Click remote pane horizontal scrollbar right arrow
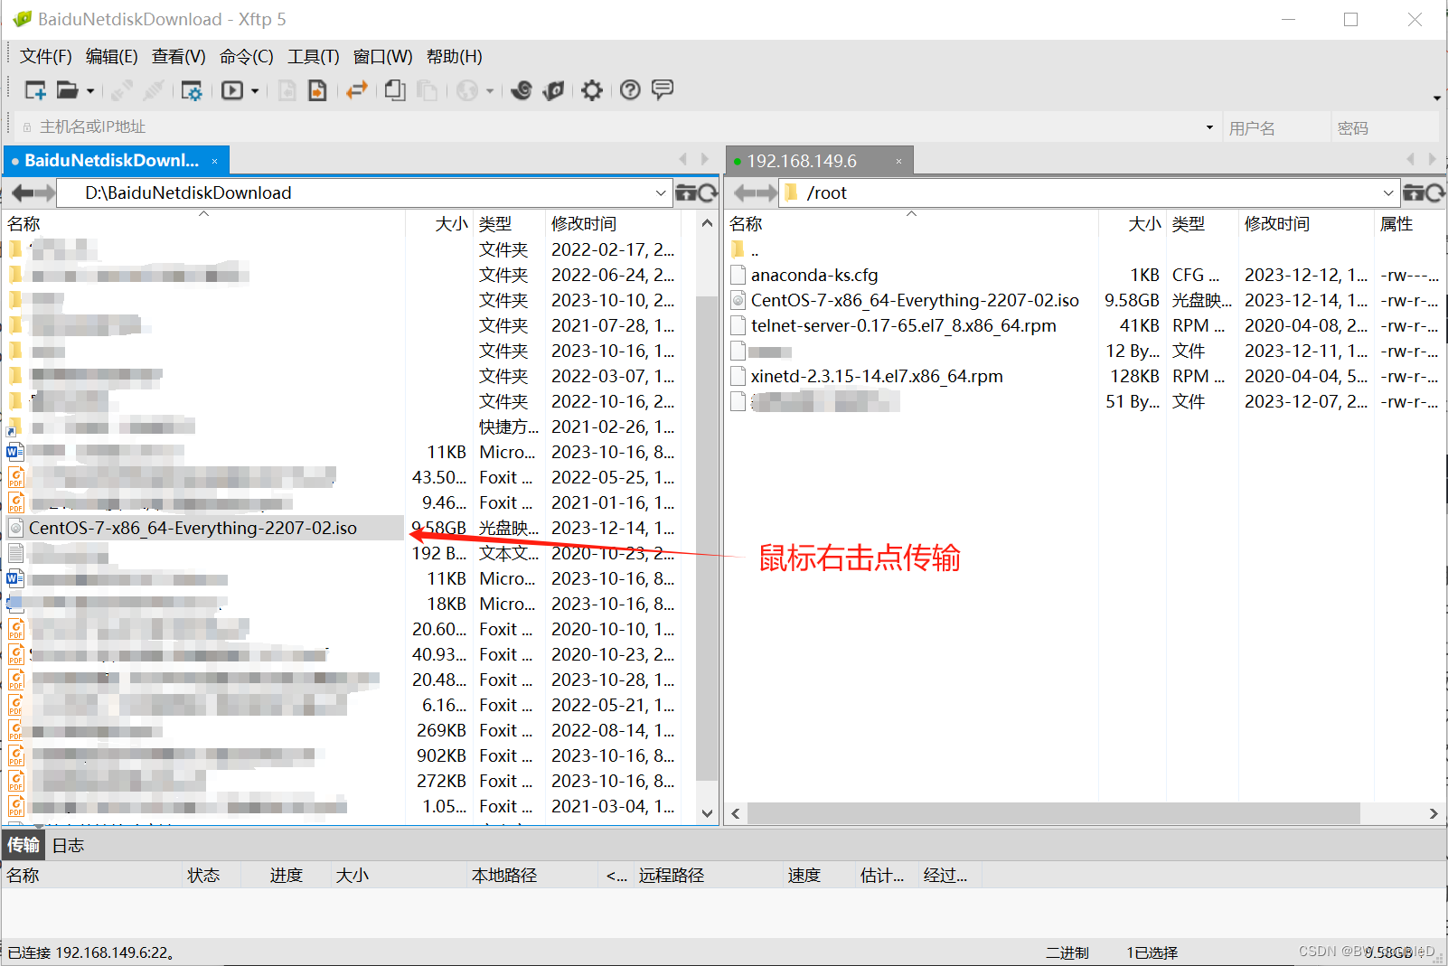Screen dimensions: 1448x966 coord(1434,813)
